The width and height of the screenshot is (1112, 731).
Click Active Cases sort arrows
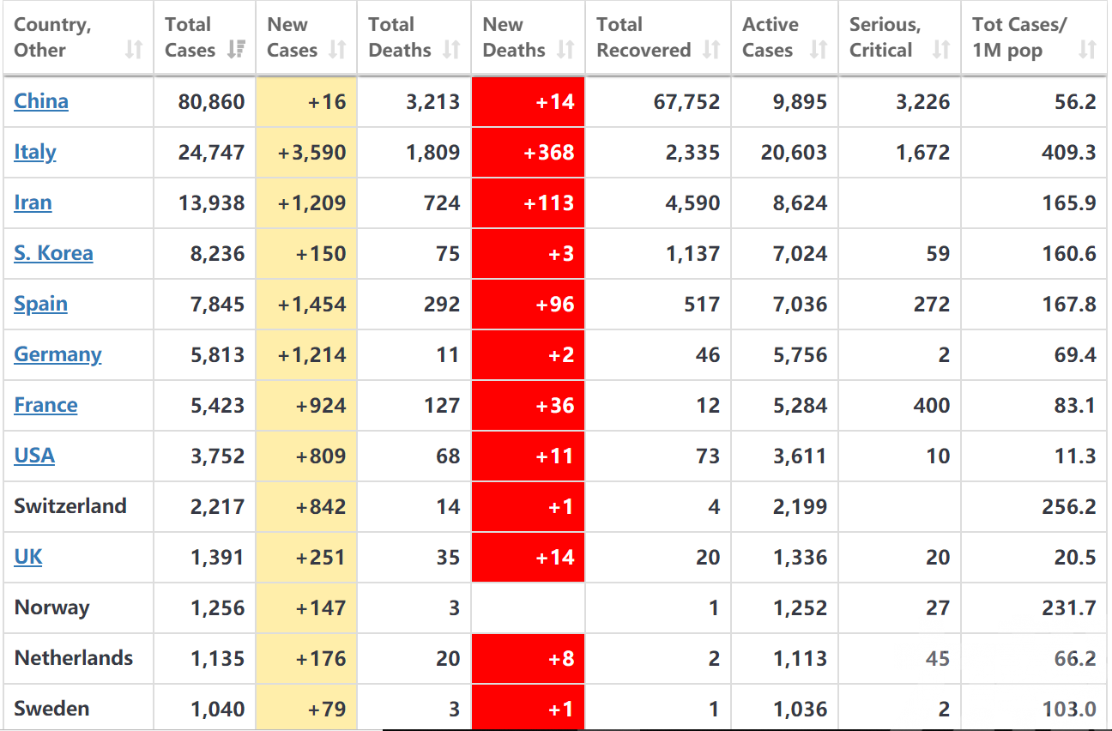point(819,50)
